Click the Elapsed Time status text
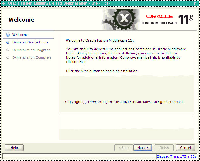This screenshot has width=200, height=161. (177, 156)
